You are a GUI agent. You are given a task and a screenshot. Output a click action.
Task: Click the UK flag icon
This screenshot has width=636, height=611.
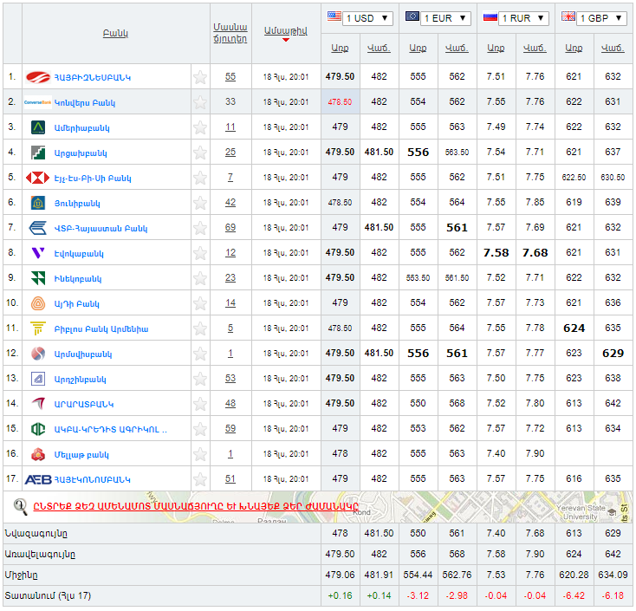pos(568,16)
